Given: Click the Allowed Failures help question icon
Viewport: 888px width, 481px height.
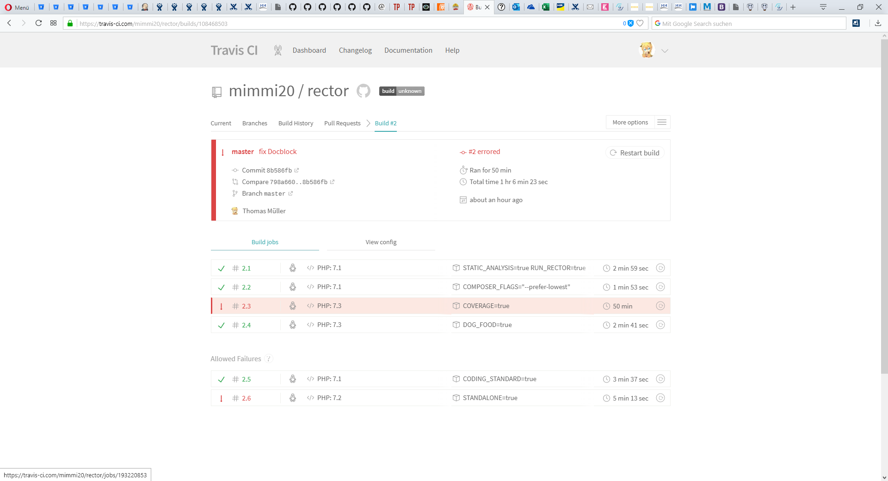Looking at the screenshot, I should tap(269, 358).
